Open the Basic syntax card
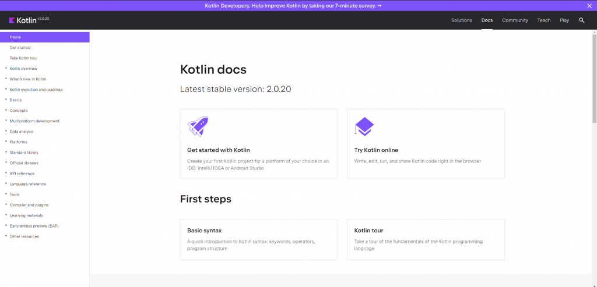The width and height of the screenshot is (597, 287). click(258, 239)
